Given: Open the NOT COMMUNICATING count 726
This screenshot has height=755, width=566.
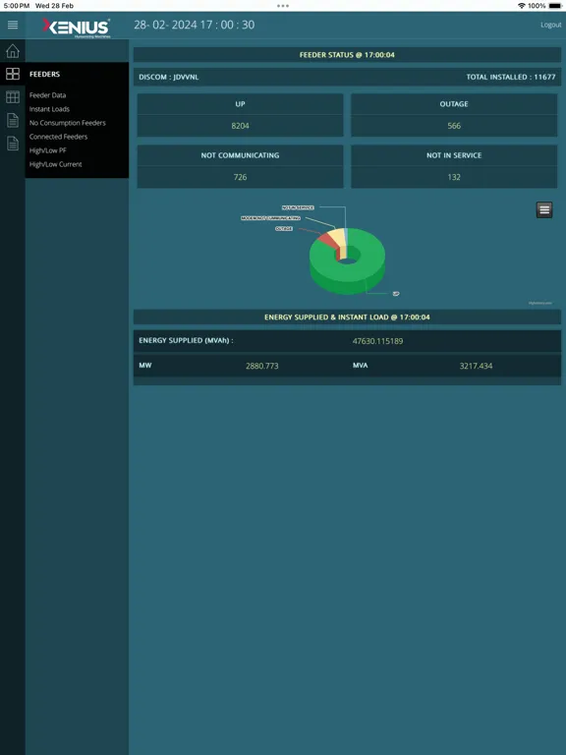Looking at the screenshot, I should 240,177.
